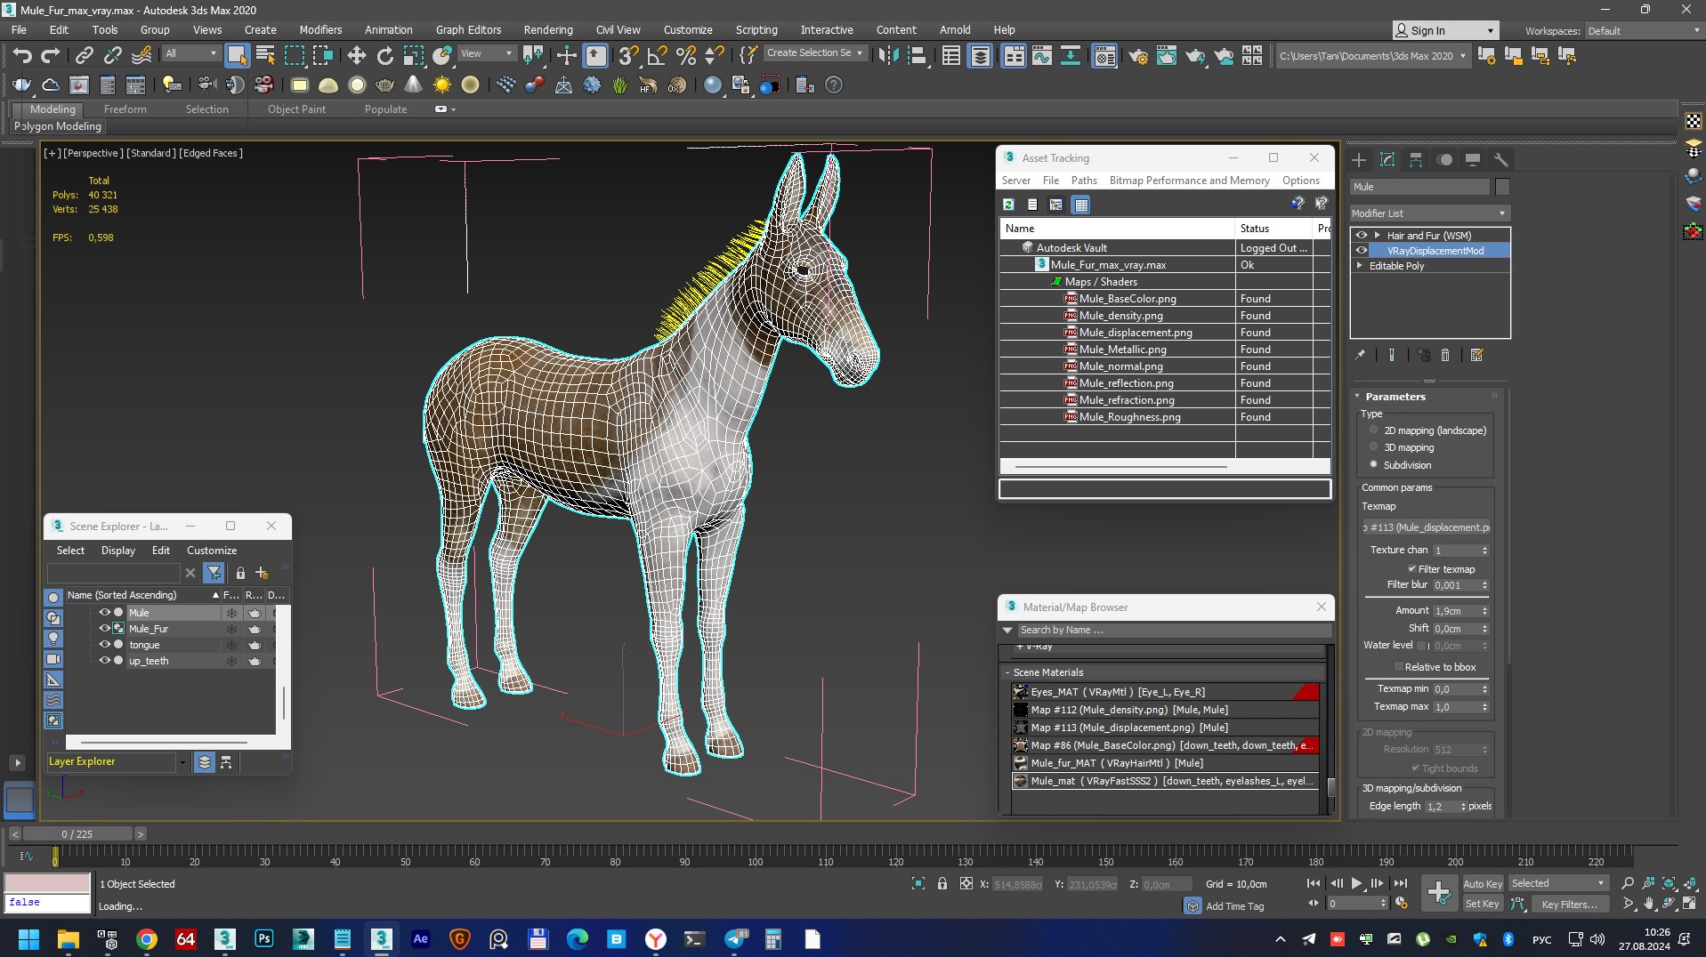Open the Hierarchy tab in command panel
The height and width of the screenshot is (957, 1706).
[1416, 160]
